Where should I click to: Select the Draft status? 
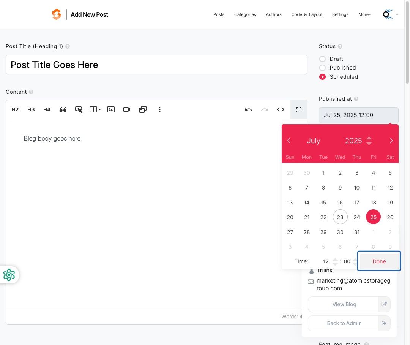tap(322, 59)
